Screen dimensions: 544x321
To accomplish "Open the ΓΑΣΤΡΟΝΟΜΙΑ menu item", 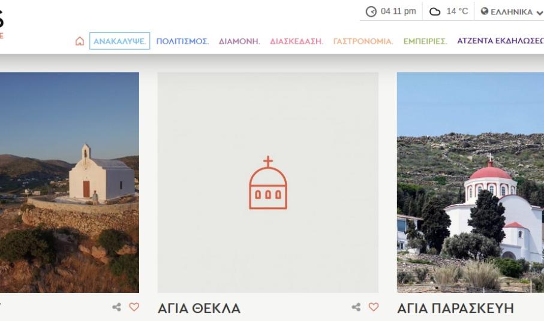I will click(363, 41).
